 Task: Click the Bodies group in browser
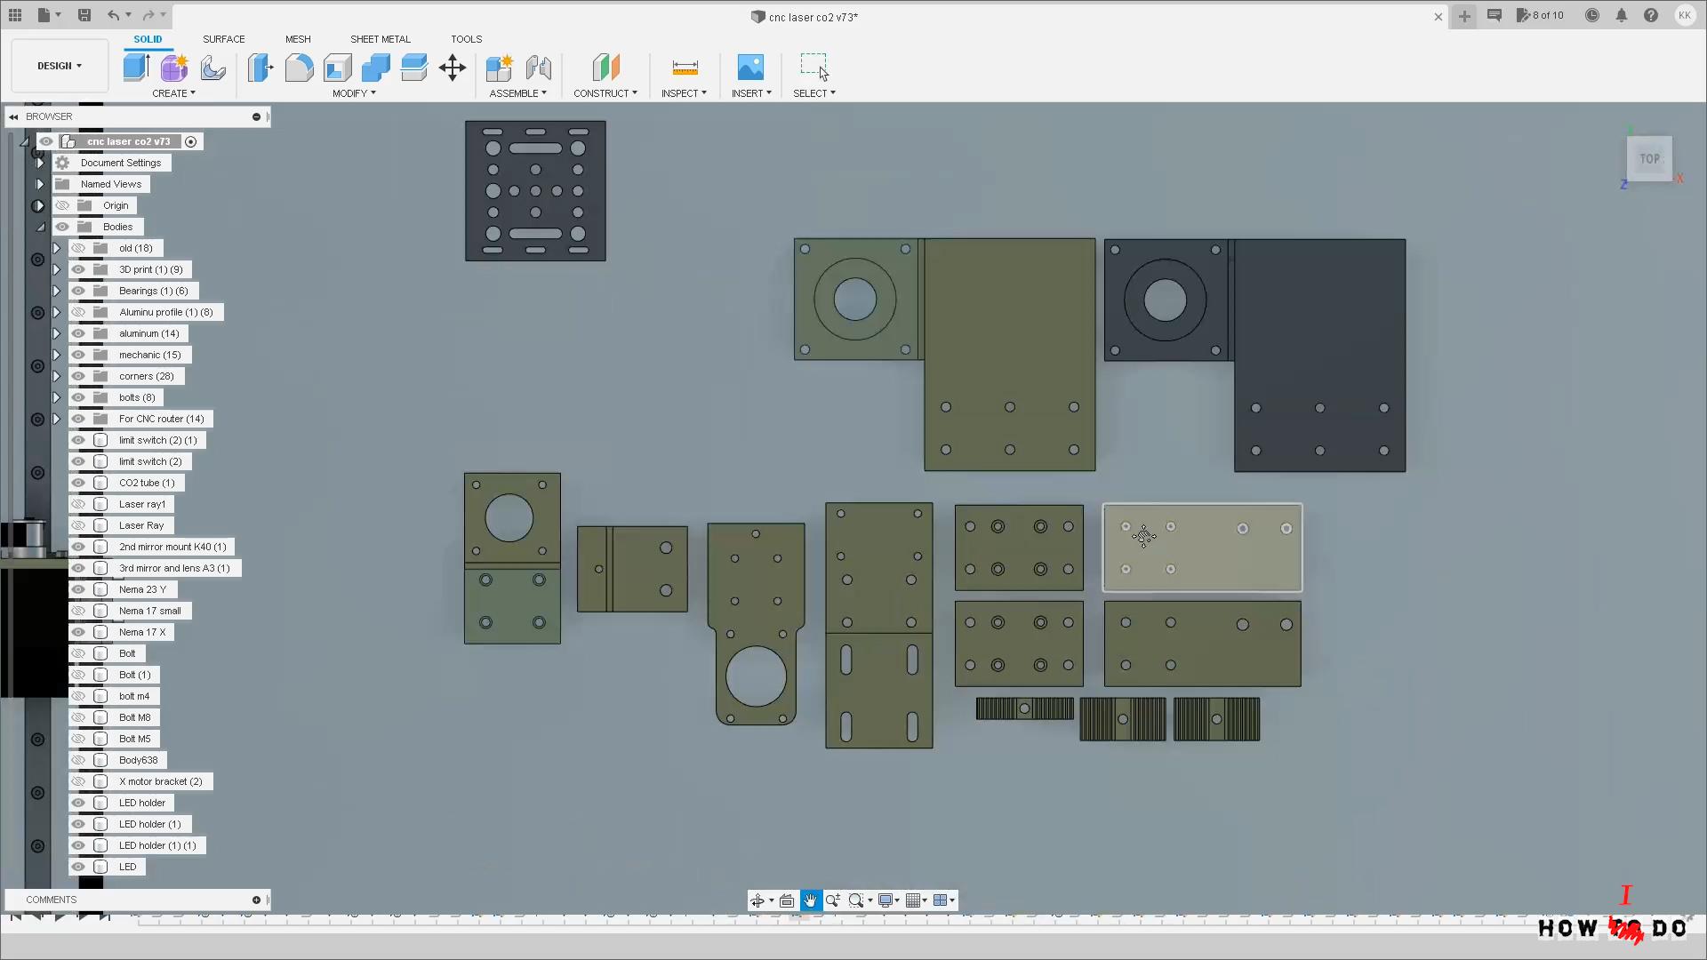click(117, 227)
